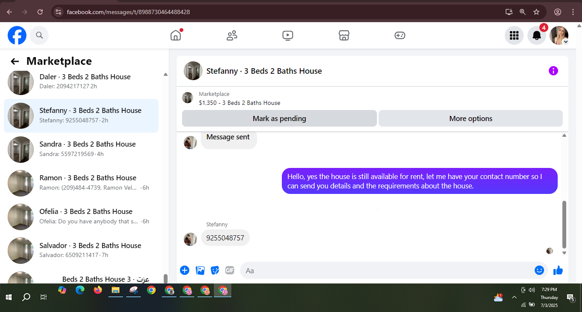Choose a sticker icon in composer

(x=215, y=270)
